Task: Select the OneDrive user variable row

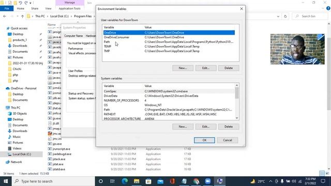Action: (x=169, y=33)
